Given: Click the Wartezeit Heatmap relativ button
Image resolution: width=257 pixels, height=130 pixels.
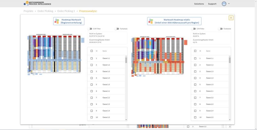Looking at the screenshot, I should [174, 21].
